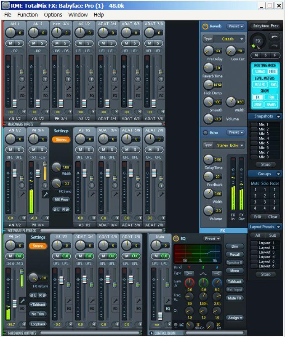Toggle 2ROW show option
285x337 pixels.
(x=258, y=104)
